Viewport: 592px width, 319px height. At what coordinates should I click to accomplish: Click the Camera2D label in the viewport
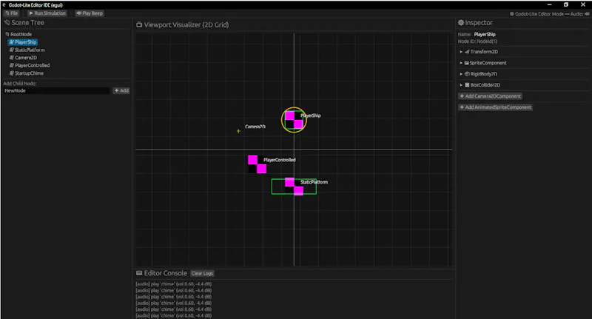[255, 127]
